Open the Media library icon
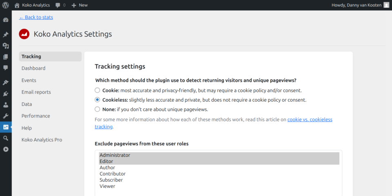This screenshot has height=196, width=392. click(6, 46)
